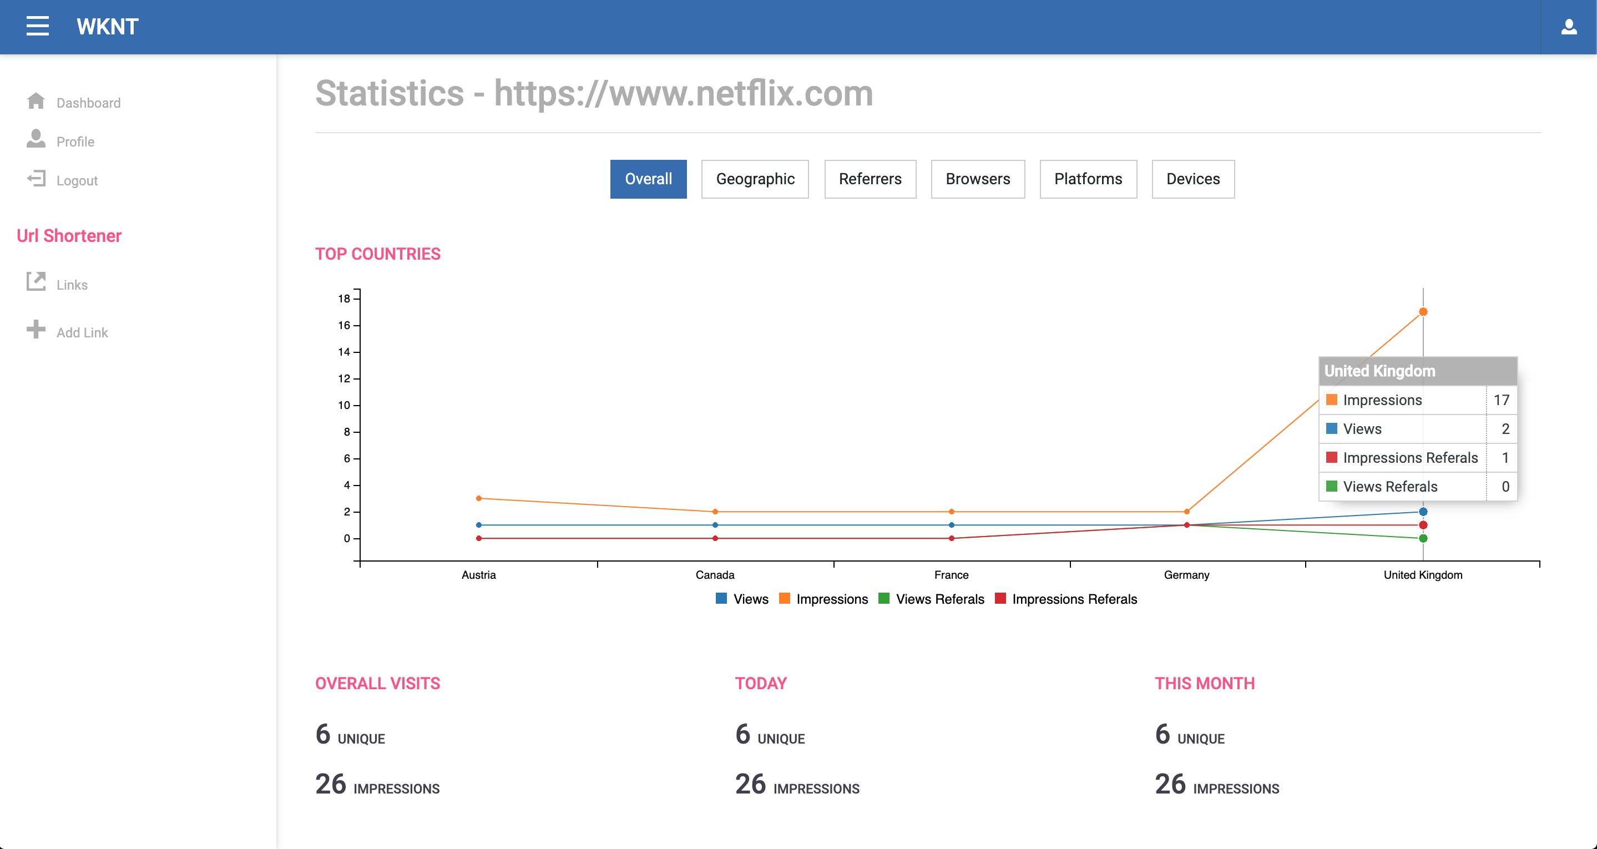
Task: Select the Devices button
Action: [1193, 179]
